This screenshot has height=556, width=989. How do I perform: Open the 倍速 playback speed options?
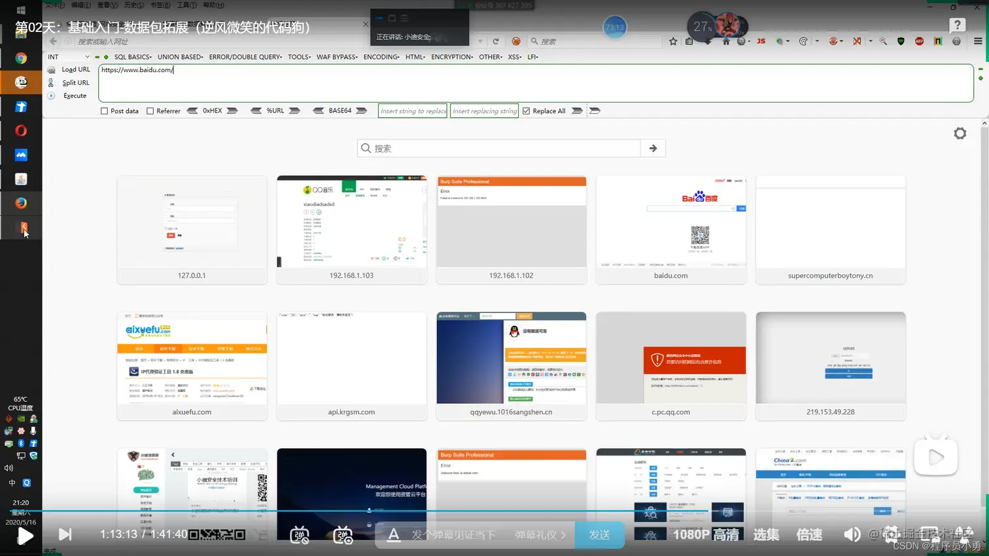click(x=809, y=534)
